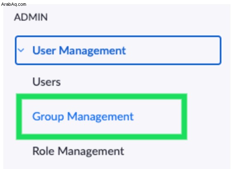The height and width of the screenshot is (169, 233).
Task: Select Users under User Management
Action: click(x=47, y=82)
